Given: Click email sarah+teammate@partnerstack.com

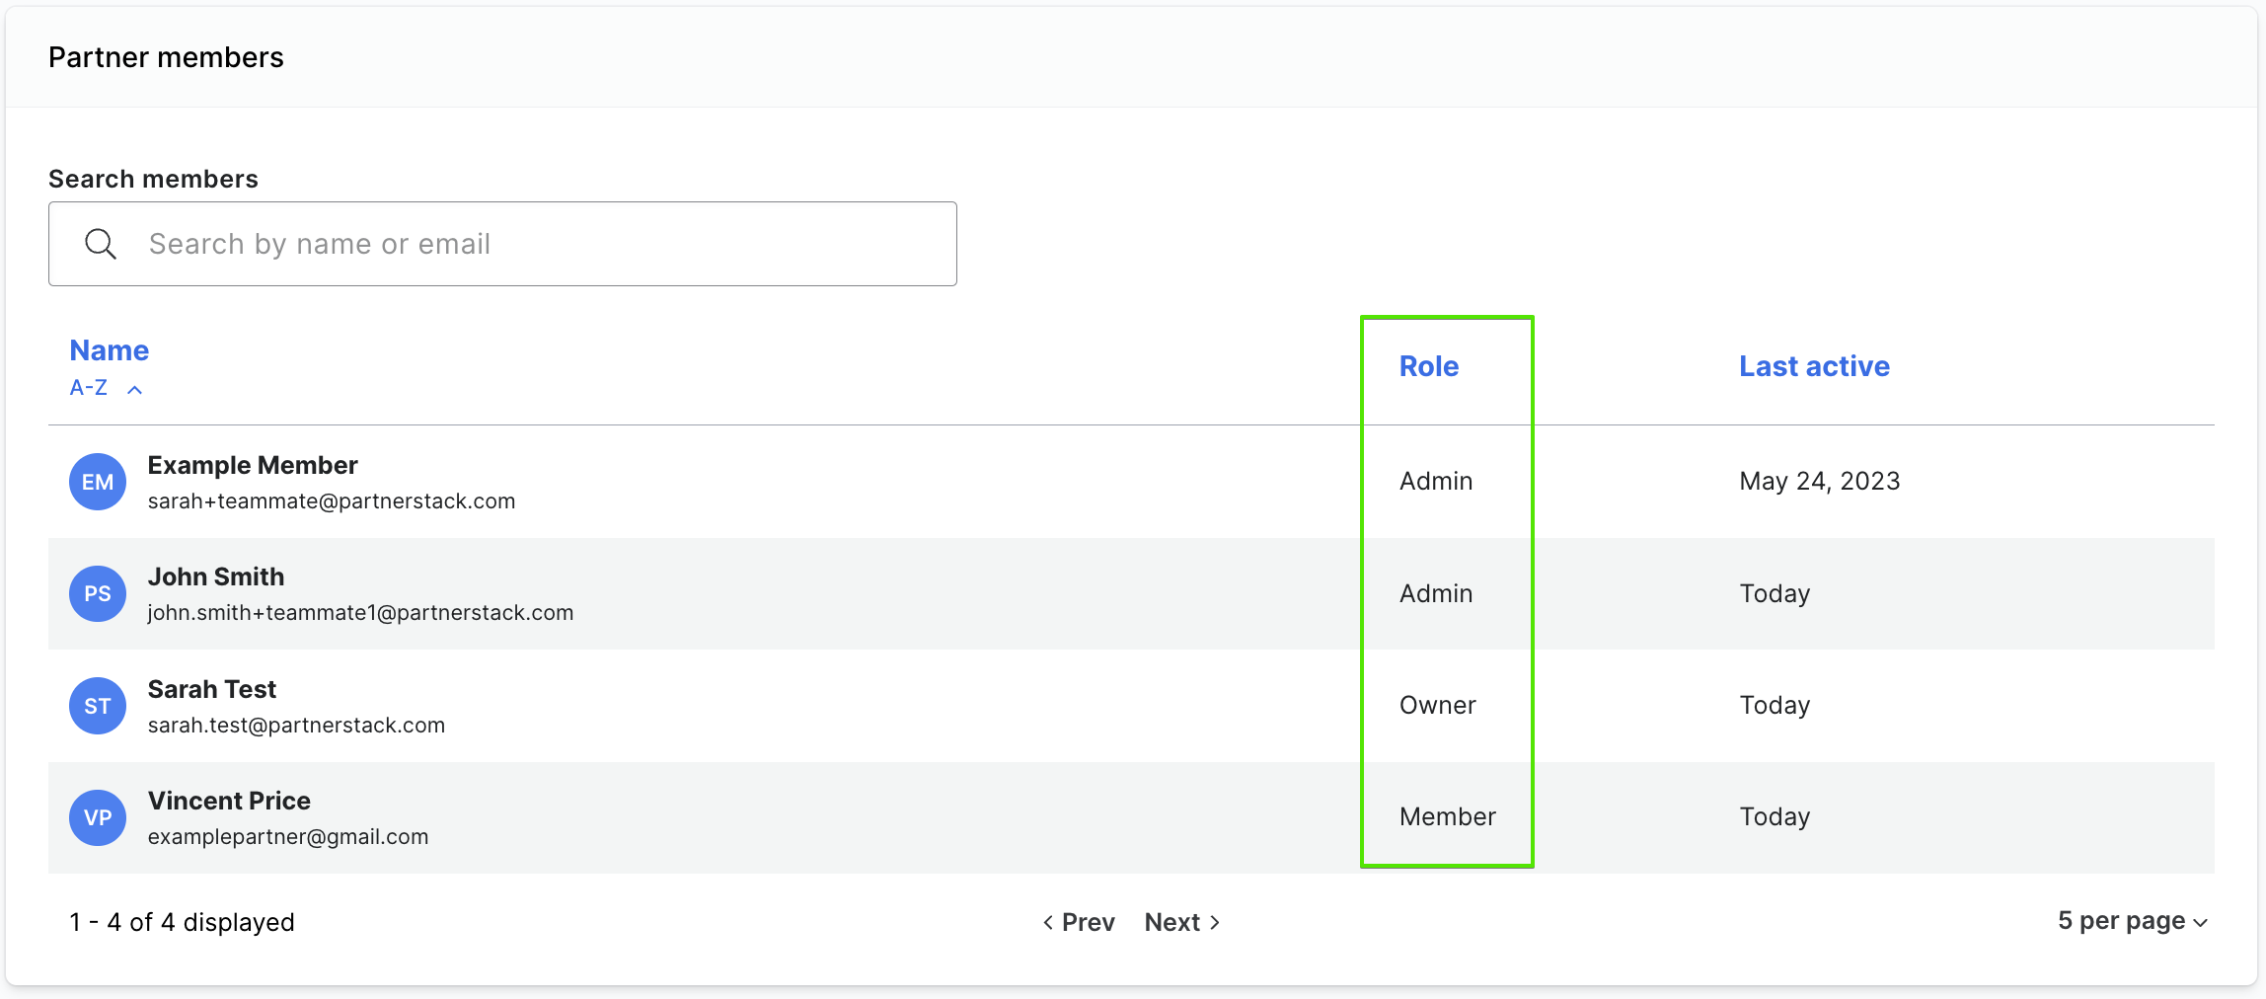Looking at the screenshot, I should point(332,501).
